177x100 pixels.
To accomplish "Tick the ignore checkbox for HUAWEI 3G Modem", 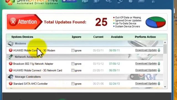I will [73, 50].
